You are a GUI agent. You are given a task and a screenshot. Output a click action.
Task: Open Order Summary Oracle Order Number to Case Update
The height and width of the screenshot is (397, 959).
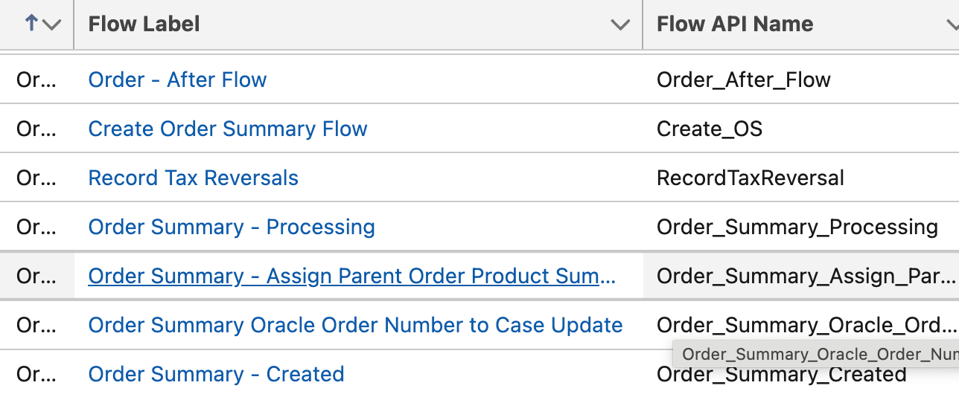pos(355,325)
